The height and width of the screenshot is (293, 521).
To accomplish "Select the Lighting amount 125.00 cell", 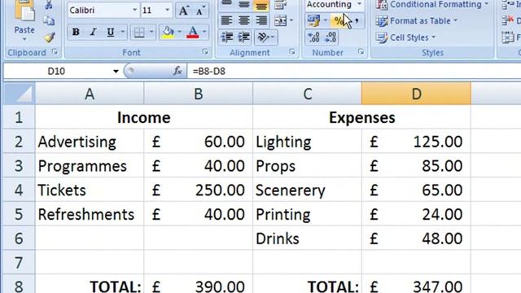I will tap(416, 142).
